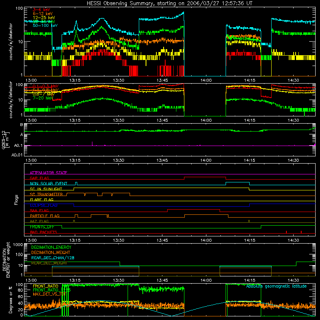
Task: Select the SC_TRANSMITTER flag label
Action: point(46,194)
